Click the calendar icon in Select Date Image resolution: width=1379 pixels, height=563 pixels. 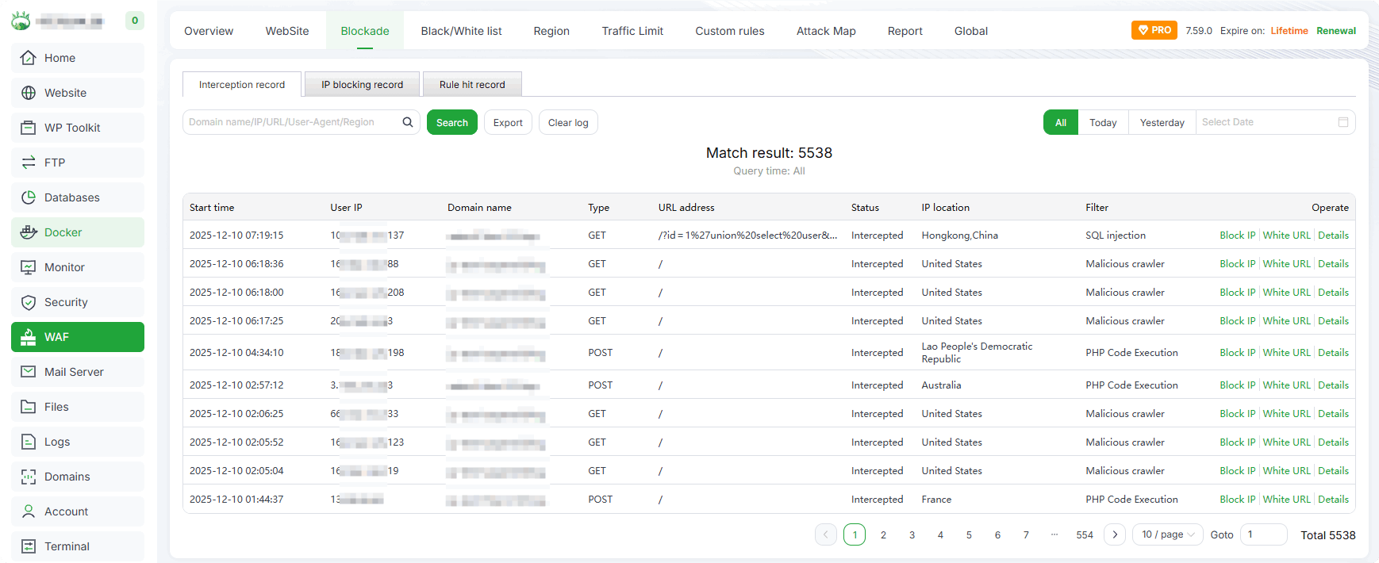pyautogui.click(x=1343, y=122)
